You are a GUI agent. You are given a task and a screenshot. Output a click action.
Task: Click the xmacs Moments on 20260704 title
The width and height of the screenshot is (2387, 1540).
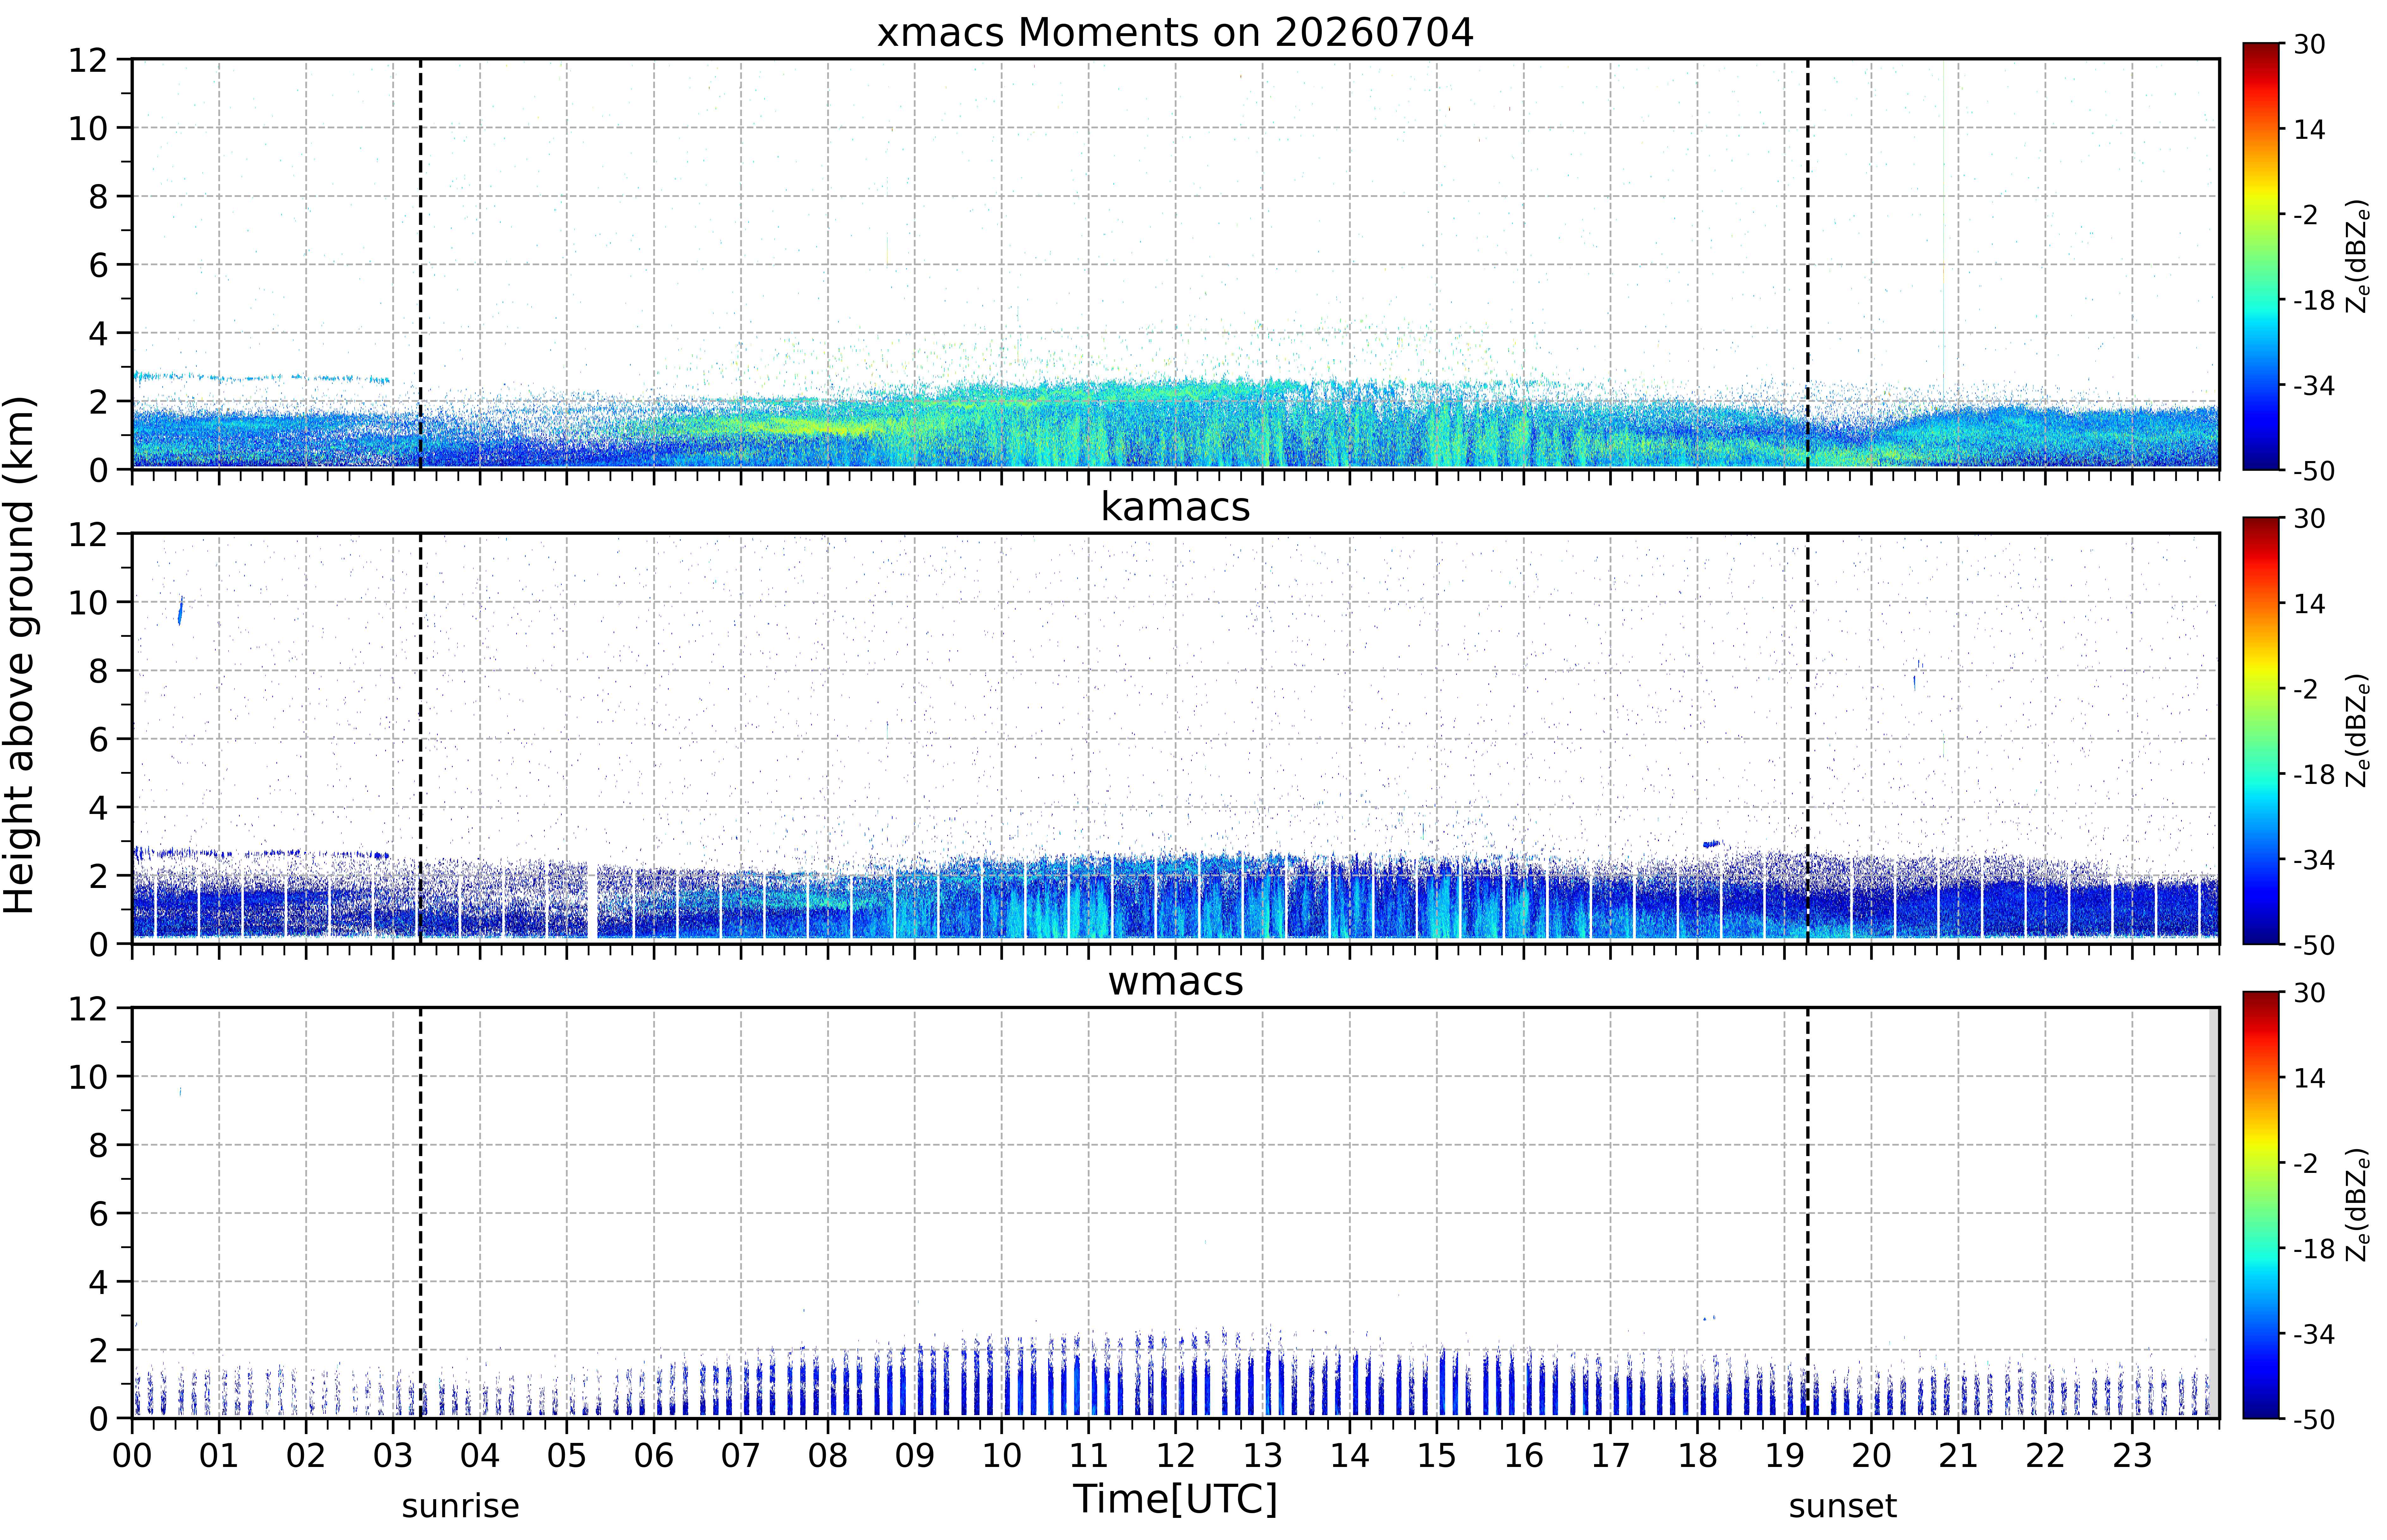point(1175,33)
